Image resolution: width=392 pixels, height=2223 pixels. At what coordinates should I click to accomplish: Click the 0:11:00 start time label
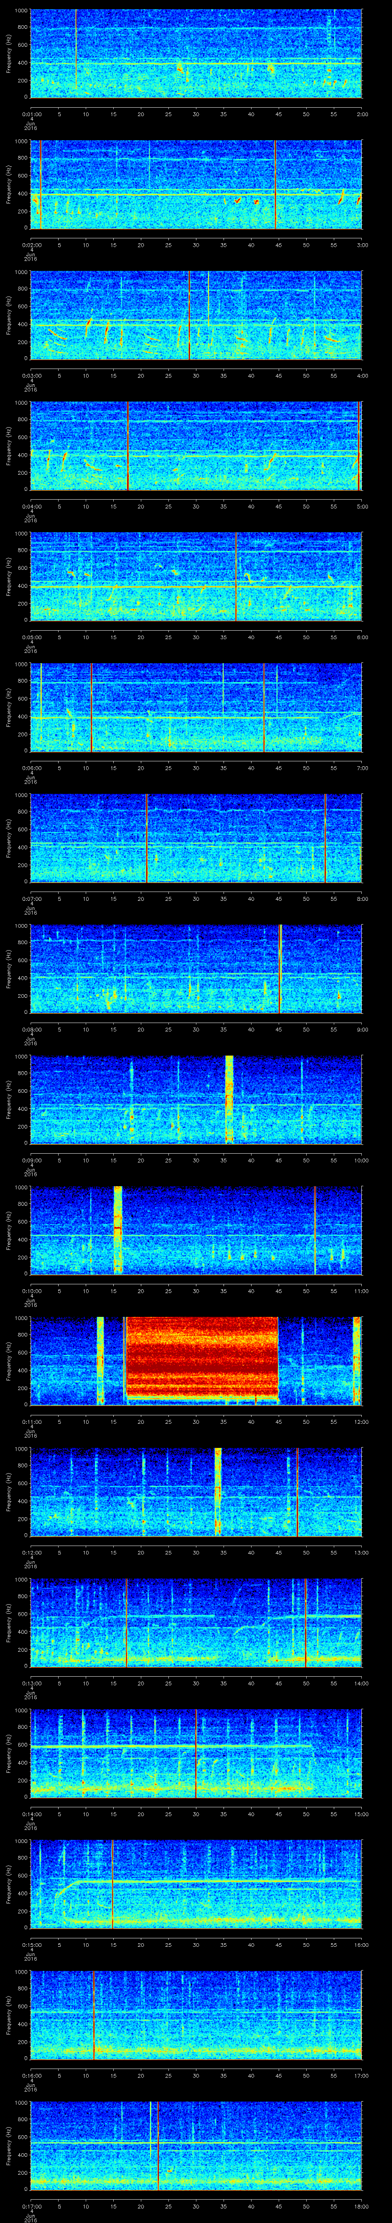click(x=31, y=1421)
